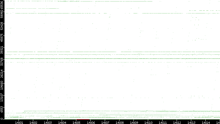Screen dimensions: 220x124
Task: Click the 14:05 time axis label
Action: tap(76, 123)
